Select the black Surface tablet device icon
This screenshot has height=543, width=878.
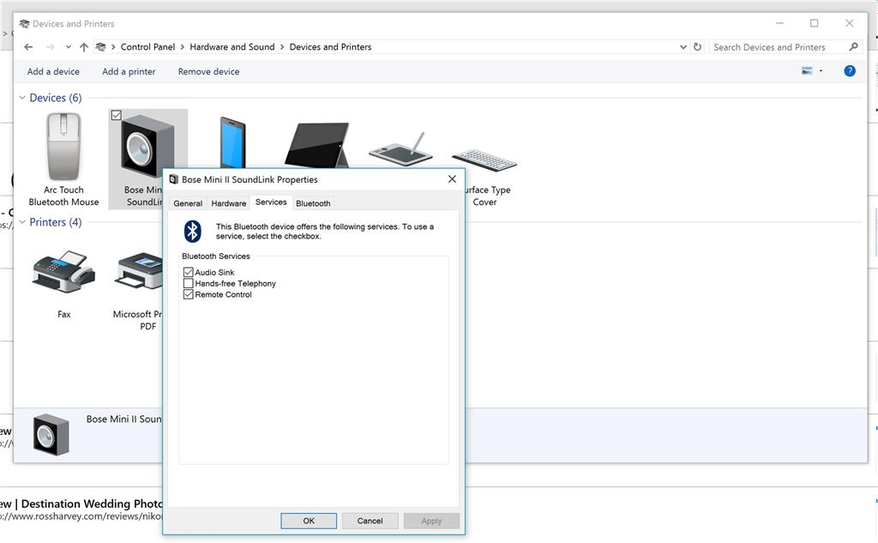[x=316, y=145]
